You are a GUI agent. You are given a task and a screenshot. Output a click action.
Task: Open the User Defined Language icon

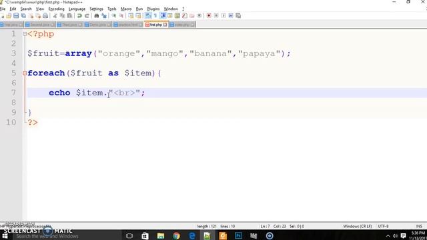[169, 16]
